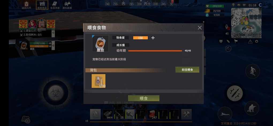Select the red-haired teammate avatar
The width and height of the screenshot is (273, 126).
pyautogui.click(x=33, y=24)
